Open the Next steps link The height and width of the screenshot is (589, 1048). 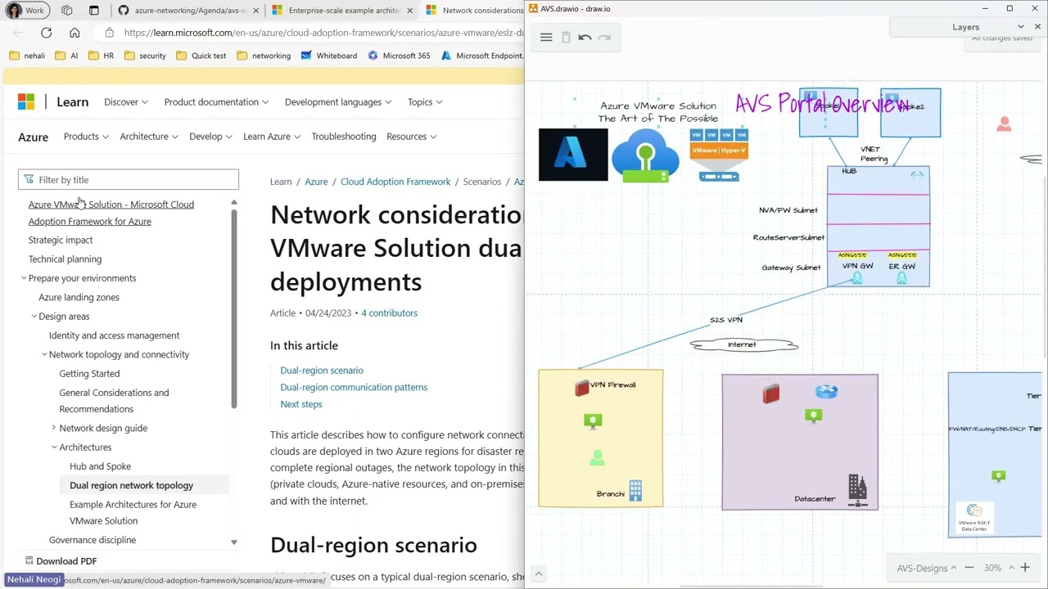[x=301, y=404]
